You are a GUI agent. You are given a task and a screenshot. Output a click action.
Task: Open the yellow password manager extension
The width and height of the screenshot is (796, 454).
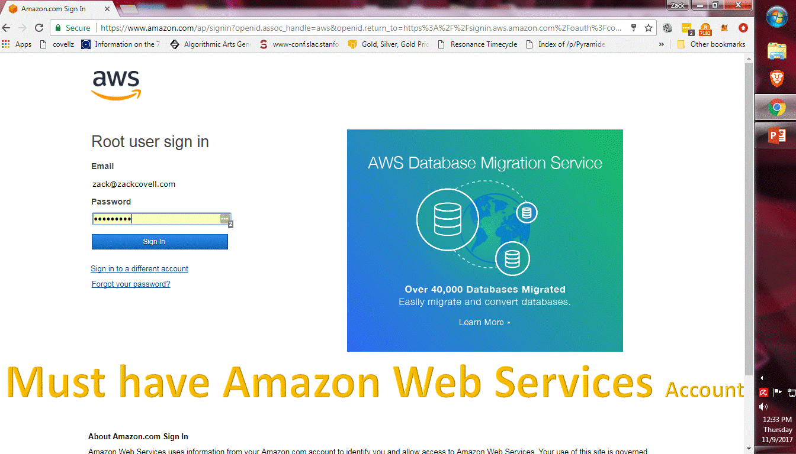click(687, 28)
